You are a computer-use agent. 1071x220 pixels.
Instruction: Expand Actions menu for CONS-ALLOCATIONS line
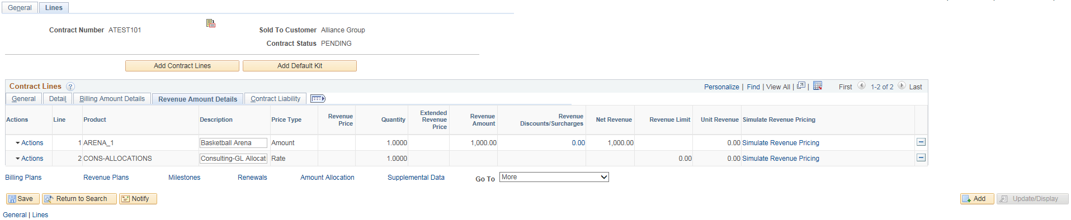(29, 159)
